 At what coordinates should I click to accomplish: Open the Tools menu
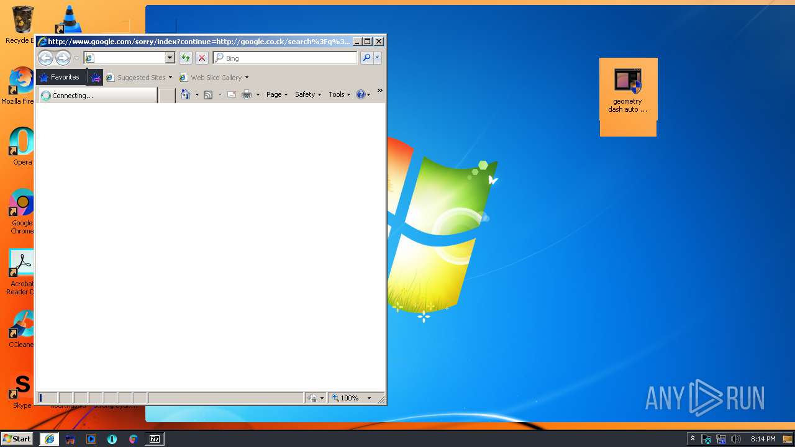coord(340,94)
